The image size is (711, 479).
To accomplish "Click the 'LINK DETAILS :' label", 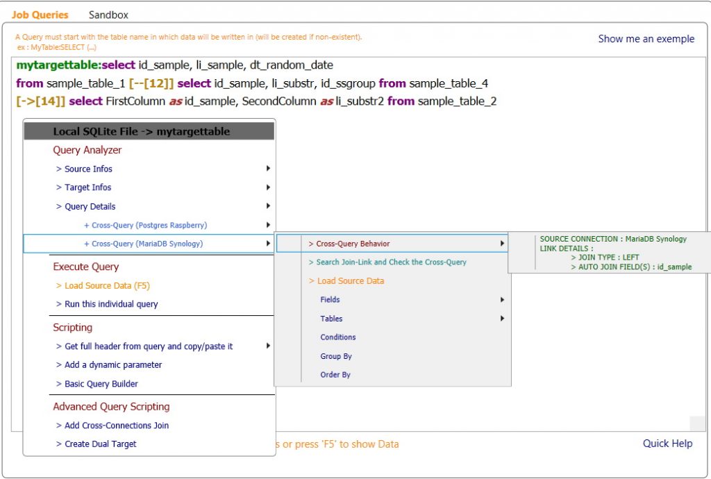I will pyautogui.click(x=567, y=249).
